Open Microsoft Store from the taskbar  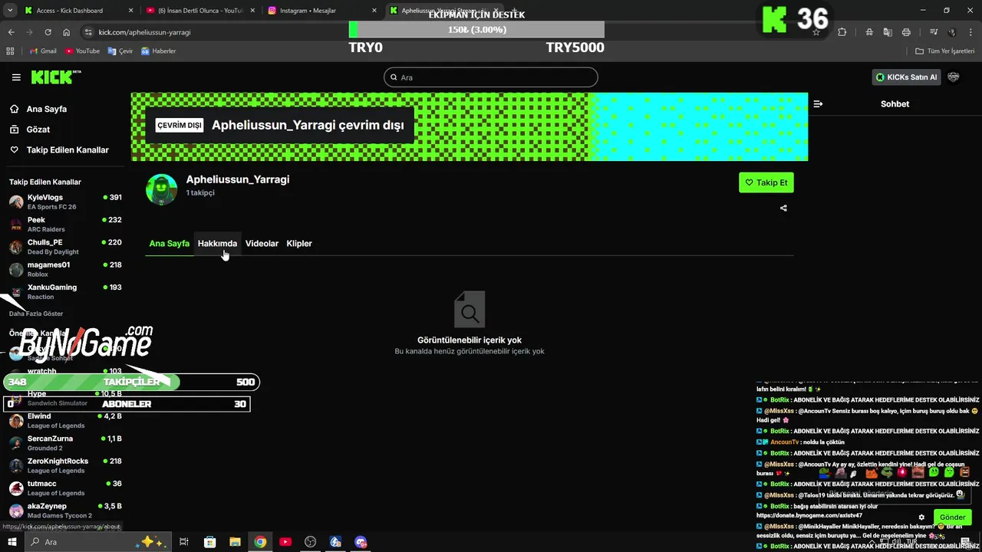[209, 542]
